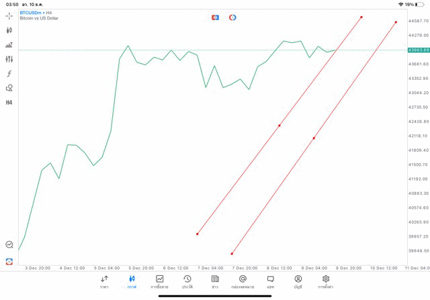Screen dimensions: 430x300
Task: Tap the function (f) indicator icon
Action: pos(9,74)
